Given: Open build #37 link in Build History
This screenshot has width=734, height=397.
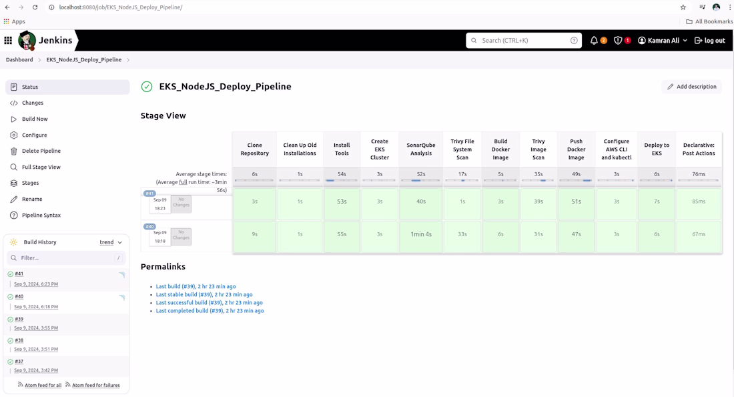Looking at the screenshot, I should tap(19, 362).
